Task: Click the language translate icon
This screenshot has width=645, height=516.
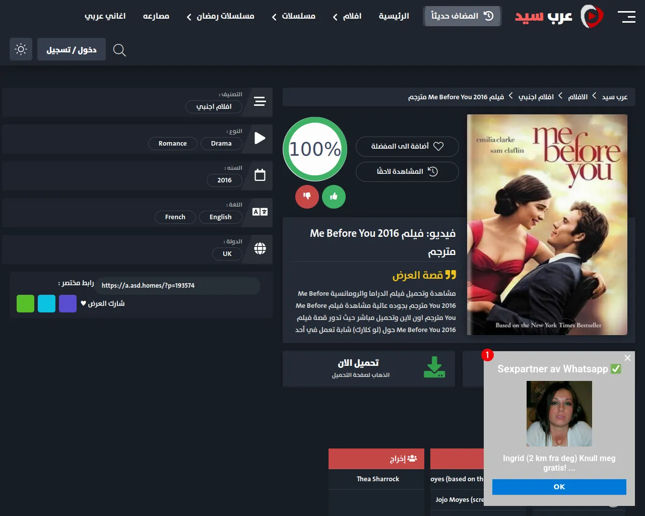Action: (x=260, y=212)
